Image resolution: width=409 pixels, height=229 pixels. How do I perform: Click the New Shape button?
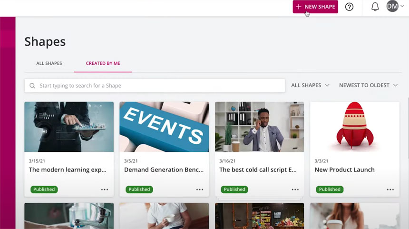(x=315, y=7)
